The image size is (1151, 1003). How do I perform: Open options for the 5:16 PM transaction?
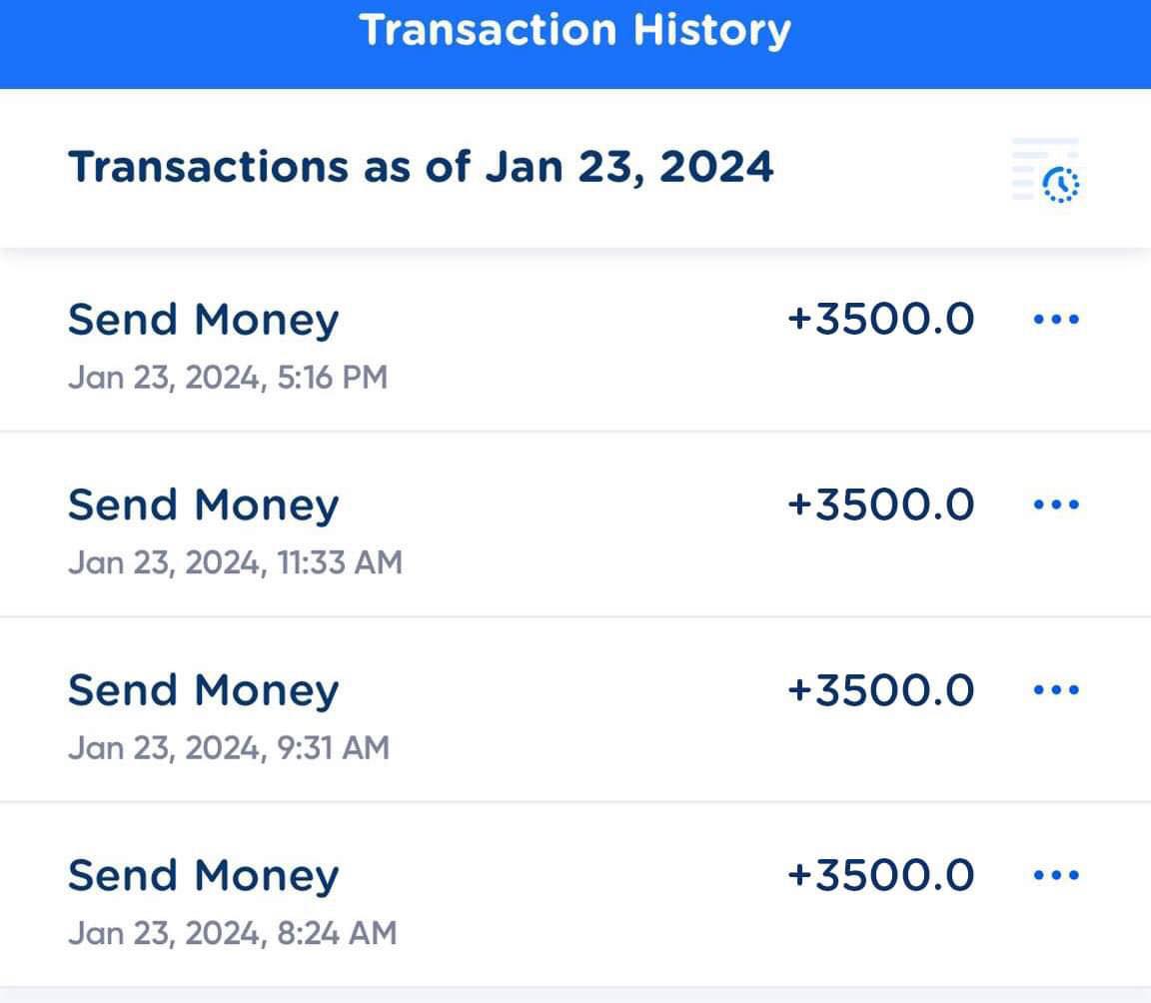click(x=1055, y=320)
